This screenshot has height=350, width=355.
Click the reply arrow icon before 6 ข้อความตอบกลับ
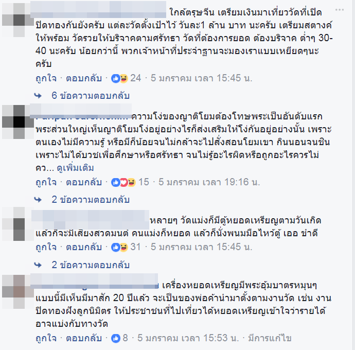pos(38,96)
